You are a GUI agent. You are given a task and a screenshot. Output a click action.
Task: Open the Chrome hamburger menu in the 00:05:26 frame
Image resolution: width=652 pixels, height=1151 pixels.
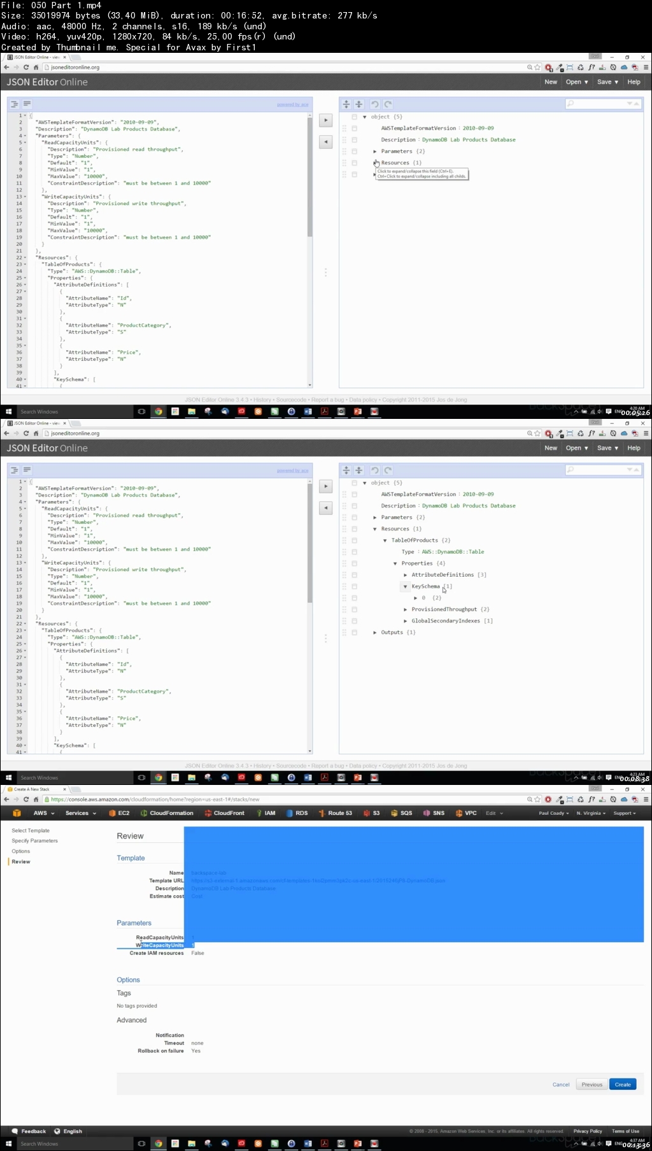pyautogui.click(x=646, y=67)
